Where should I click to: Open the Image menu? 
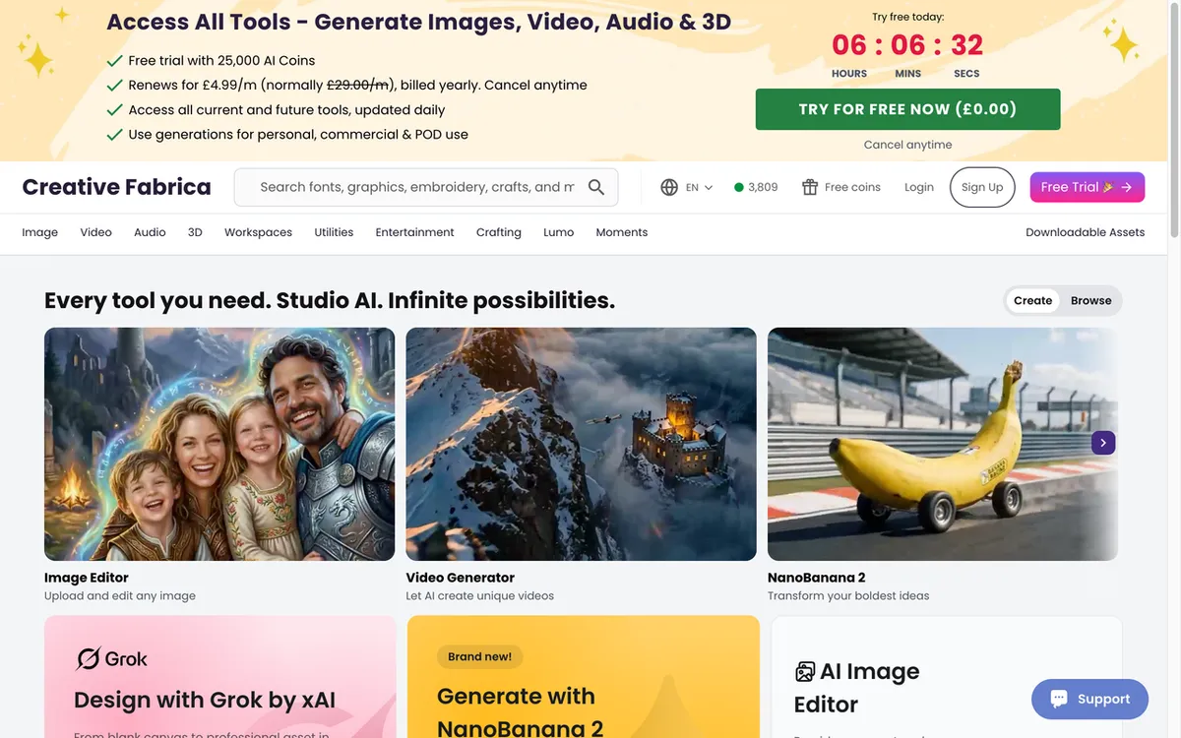(40, 232)
